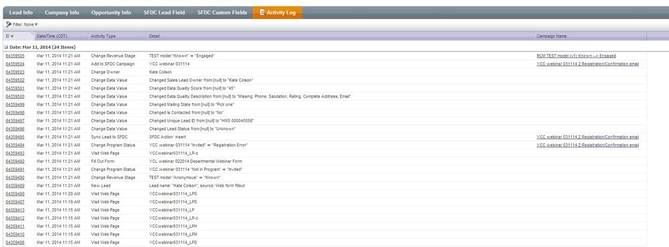Viewport: 669px width, 247px height.
Task: Click the 'Mar 11, 2014 11:19 AM' date cell
Action: 58,202
